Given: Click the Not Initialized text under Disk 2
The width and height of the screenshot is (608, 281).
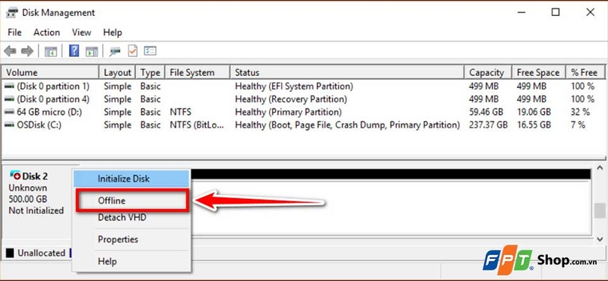Looking at the screenshot, I should click(36, 210).
